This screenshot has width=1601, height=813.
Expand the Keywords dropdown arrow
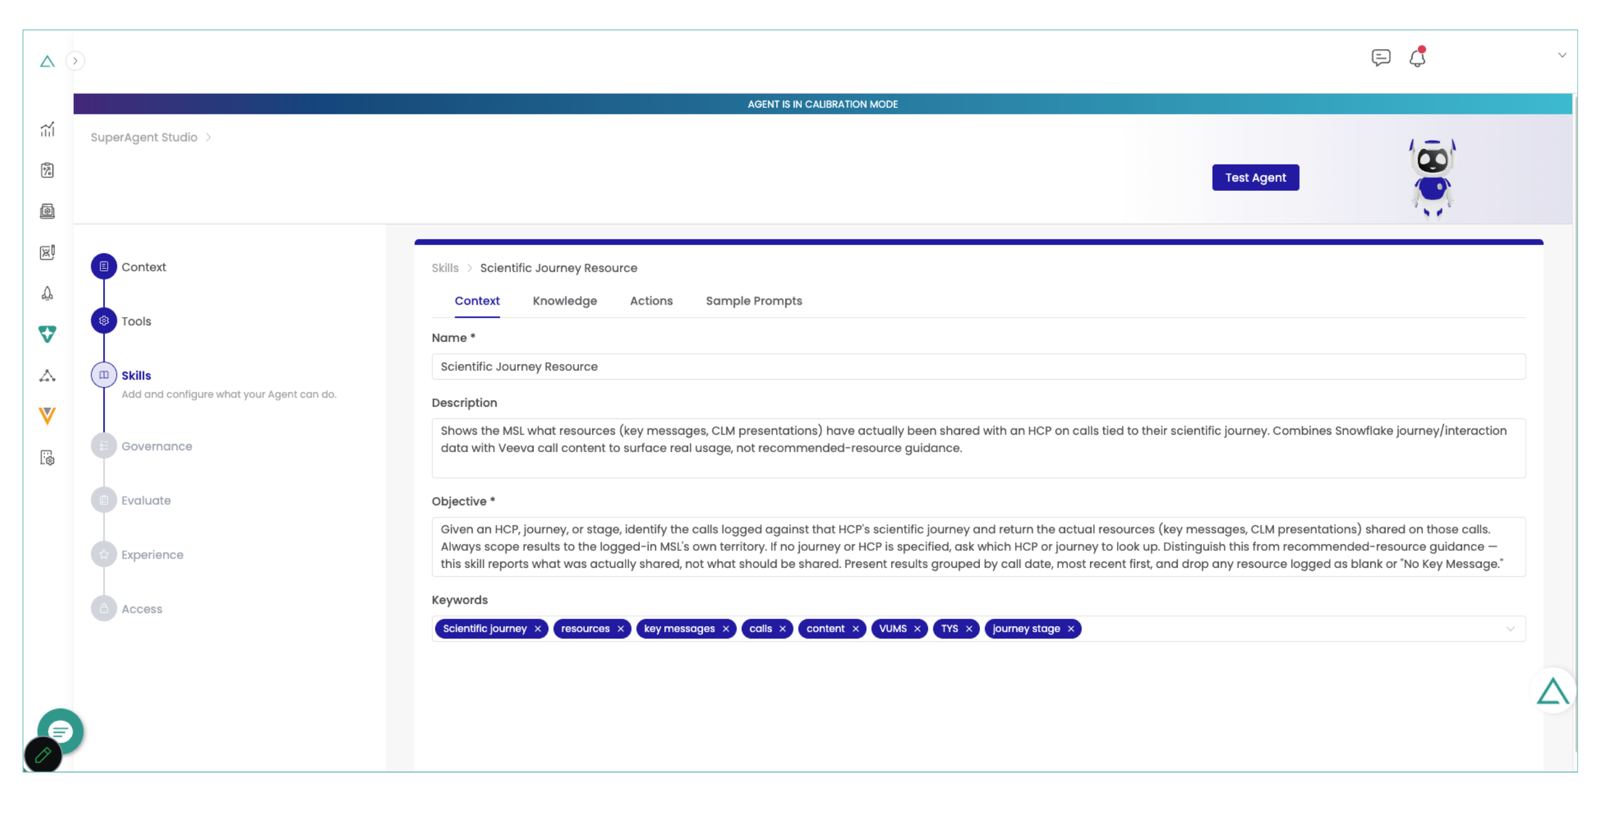click(x=1510, y=629)
